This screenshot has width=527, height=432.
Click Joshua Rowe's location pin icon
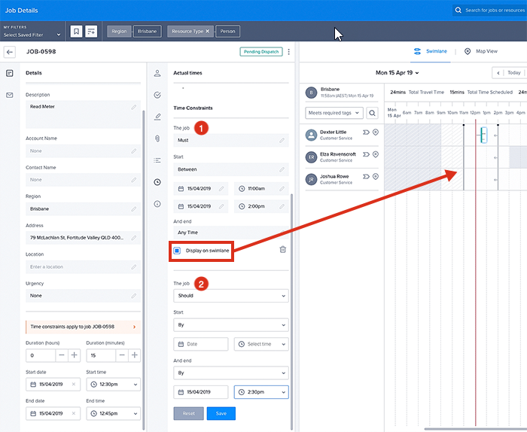(376, 177)
